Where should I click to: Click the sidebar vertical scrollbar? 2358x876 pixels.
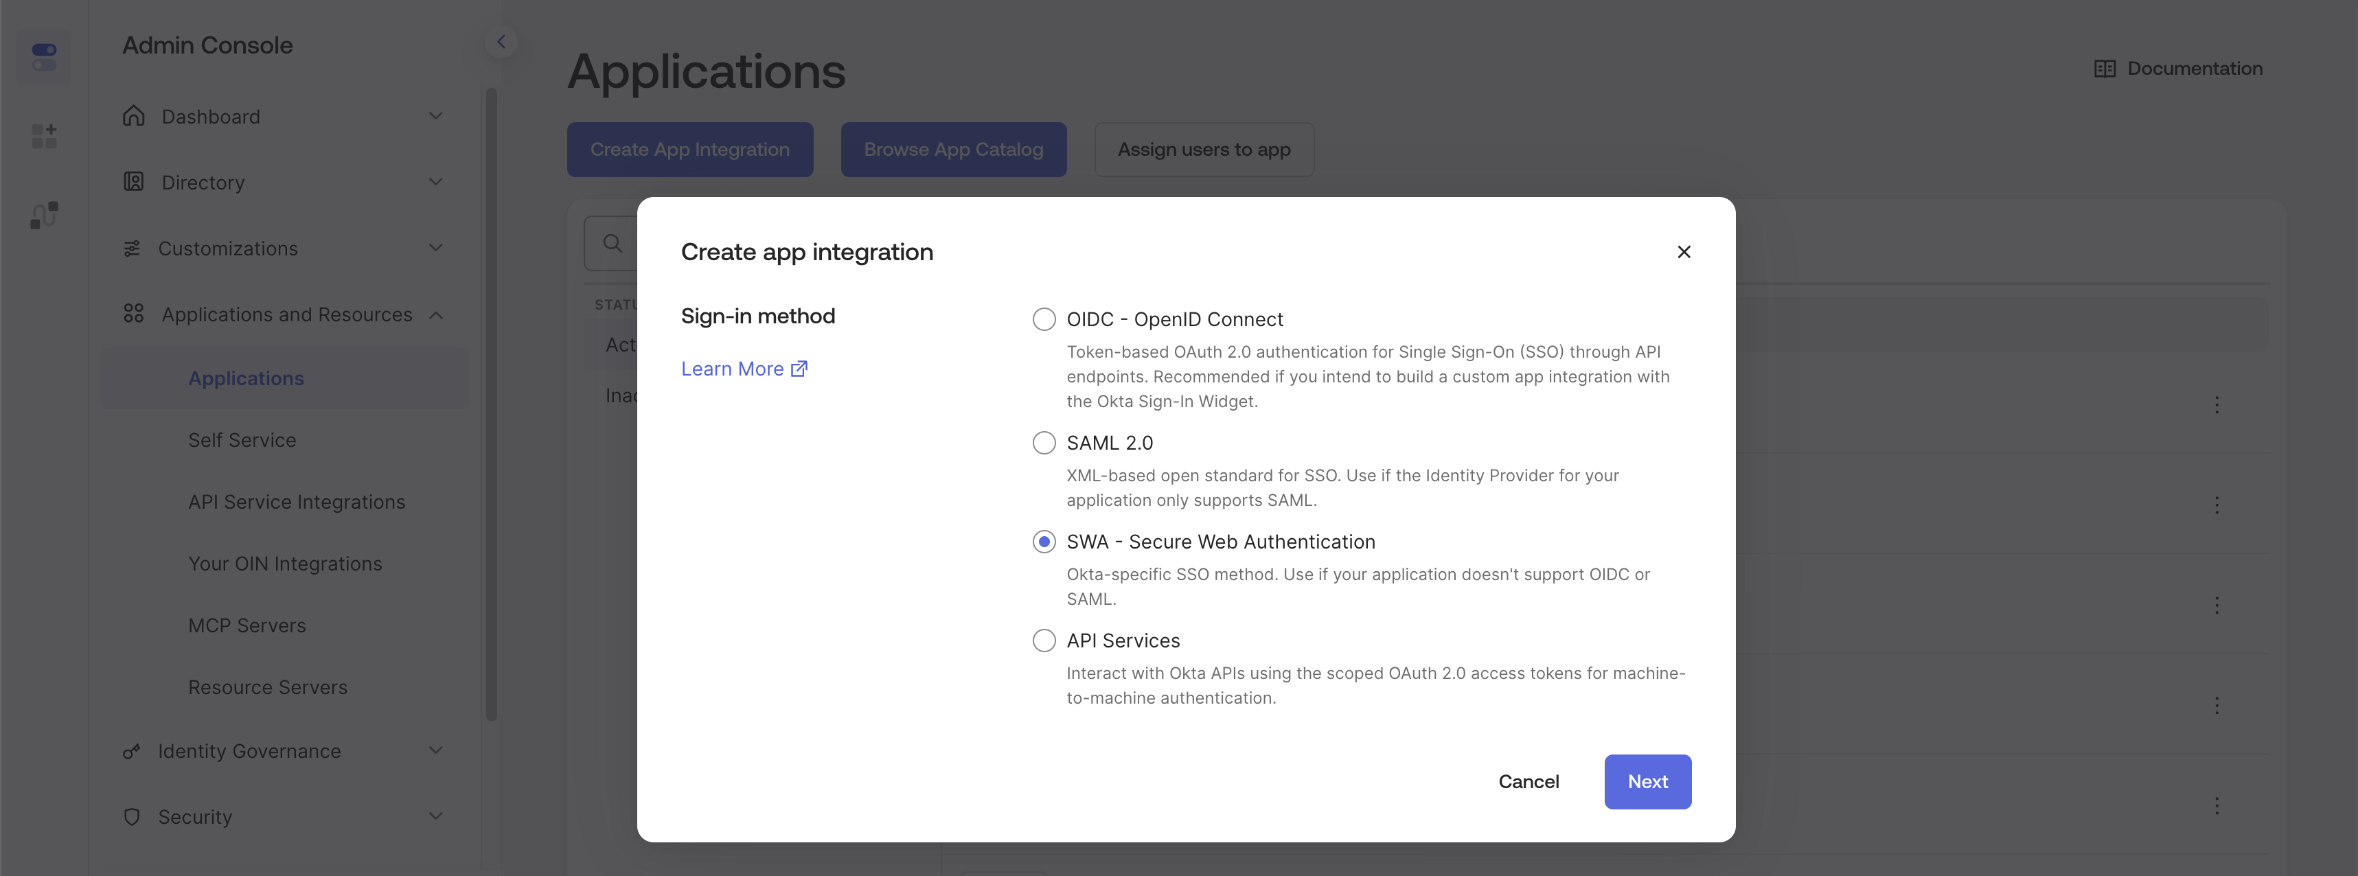point(492,404)
